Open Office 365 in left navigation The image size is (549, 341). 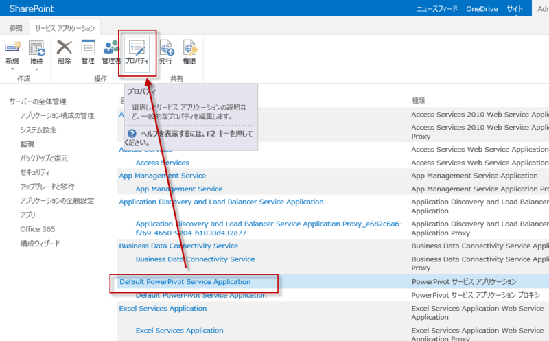(x=38, y=229)
